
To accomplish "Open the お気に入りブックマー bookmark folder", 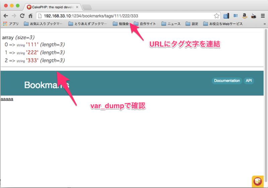I will point(43,24).
